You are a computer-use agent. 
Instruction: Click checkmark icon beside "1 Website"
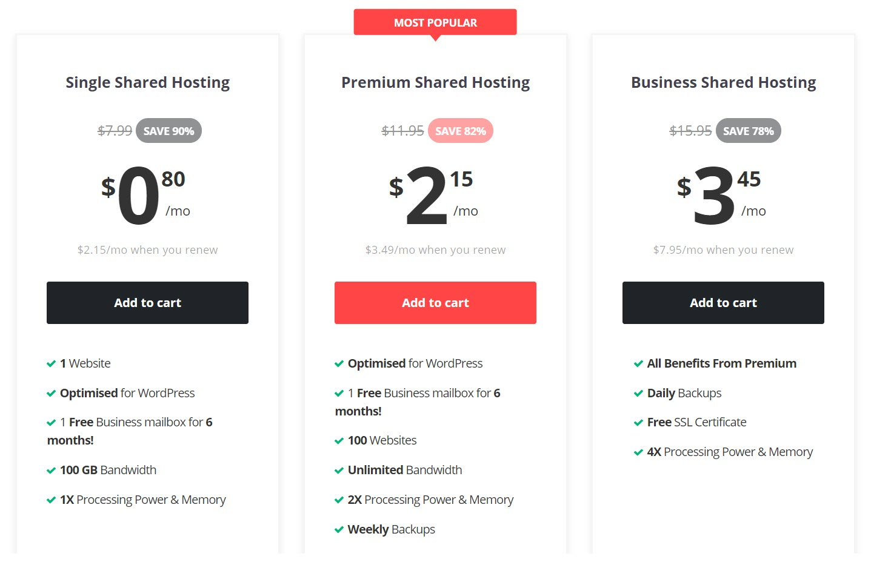point(52,364)
